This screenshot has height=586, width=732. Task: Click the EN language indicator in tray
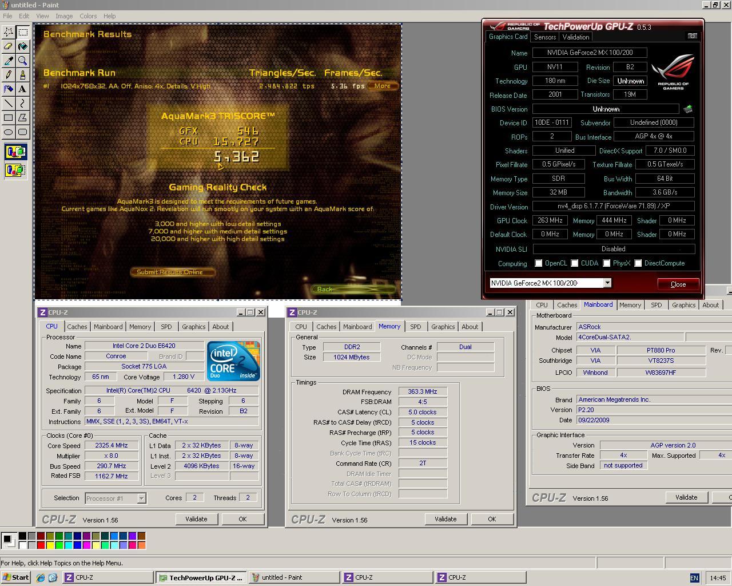click(694, 578)
